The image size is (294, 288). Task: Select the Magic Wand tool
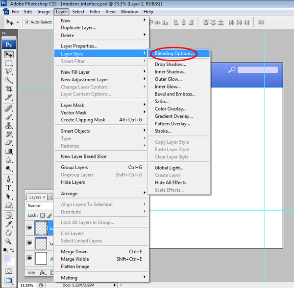(x=9, y=80)
